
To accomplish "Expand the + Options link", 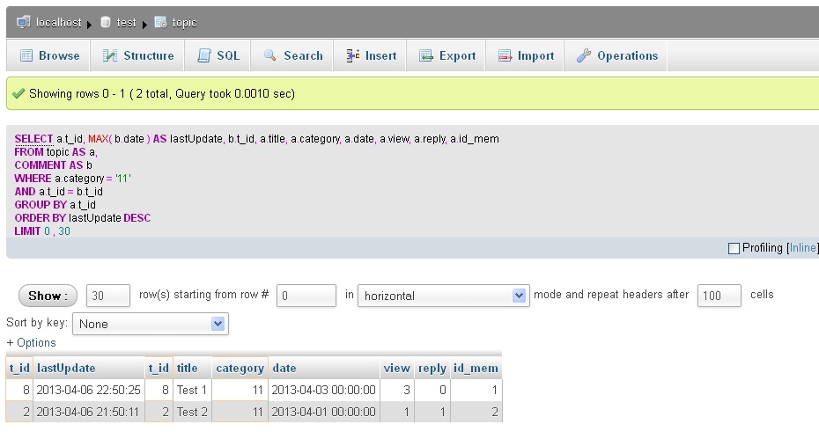I will 32,342.
